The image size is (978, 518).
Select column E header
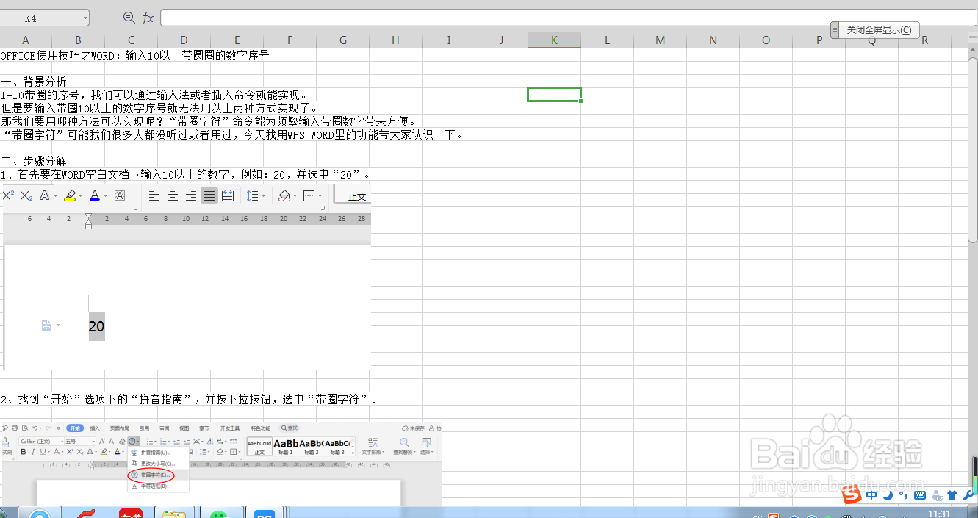(x=237, y=40)
